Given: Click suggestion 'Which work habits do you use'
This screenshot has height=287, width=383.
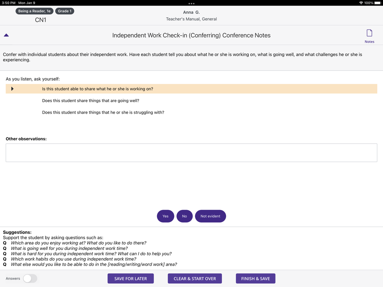Looking at the screenshot, I should [73, 259].
